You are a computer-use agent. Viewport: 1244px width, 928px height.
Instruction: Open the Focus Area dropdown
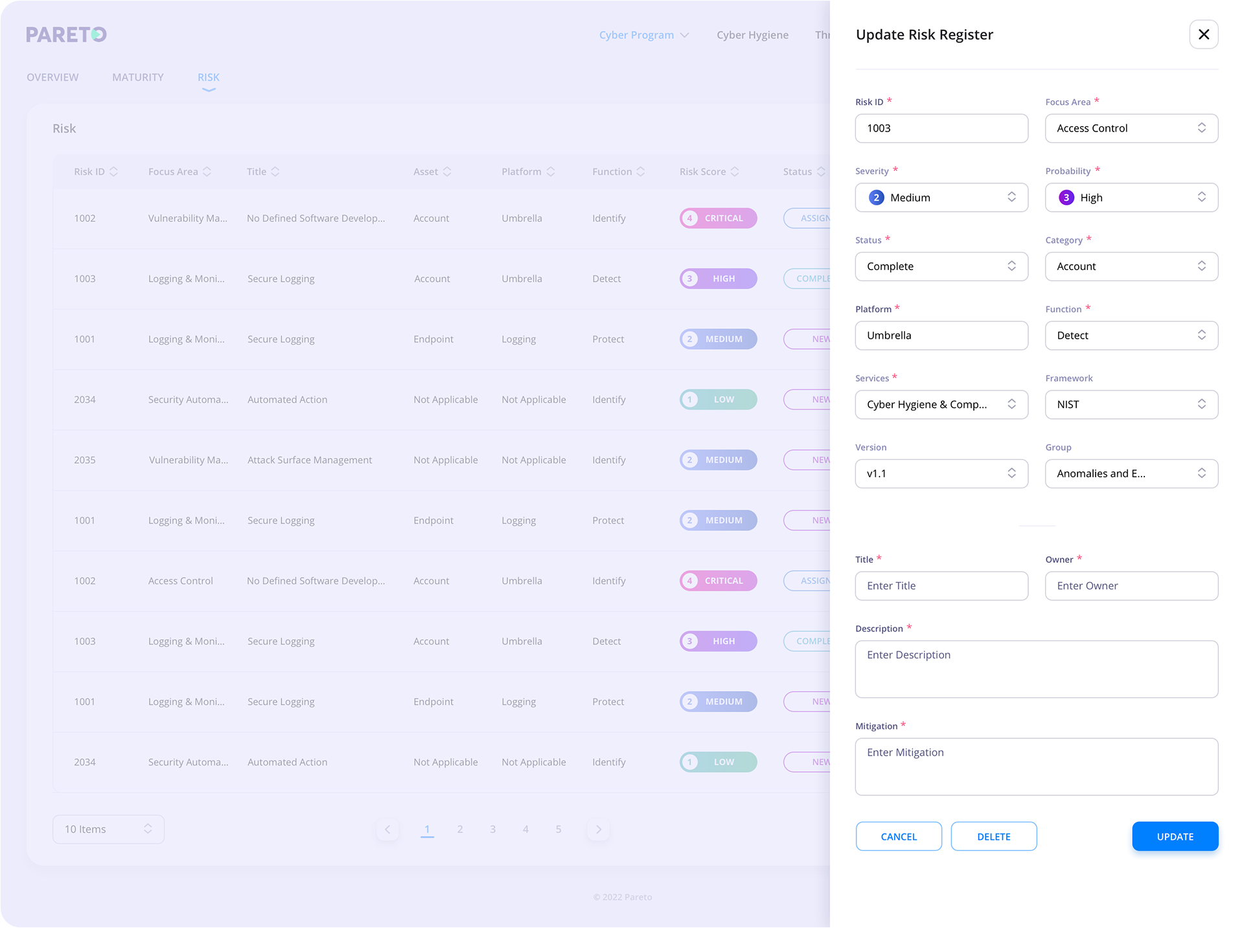coord(1131,128)
